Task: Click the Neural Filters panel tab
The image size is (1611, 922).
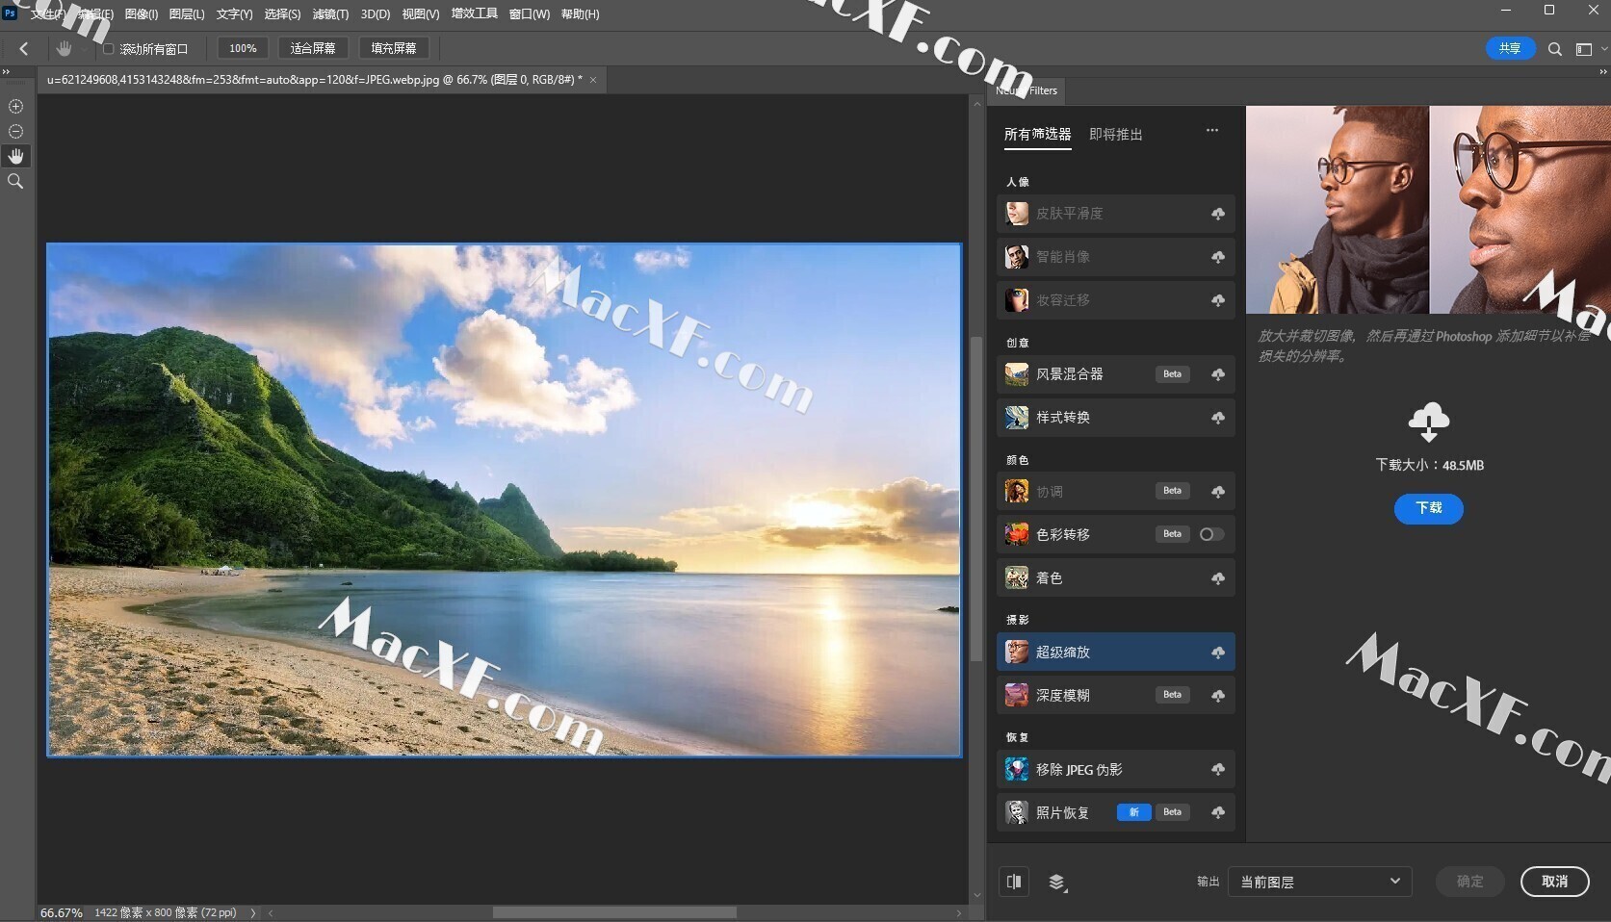Action: (x=1026, y=90)
